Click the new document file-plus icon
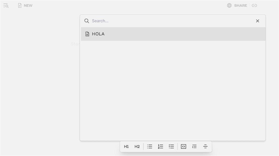The width and height of the screenshot is (279, 156). coord(20,5)
